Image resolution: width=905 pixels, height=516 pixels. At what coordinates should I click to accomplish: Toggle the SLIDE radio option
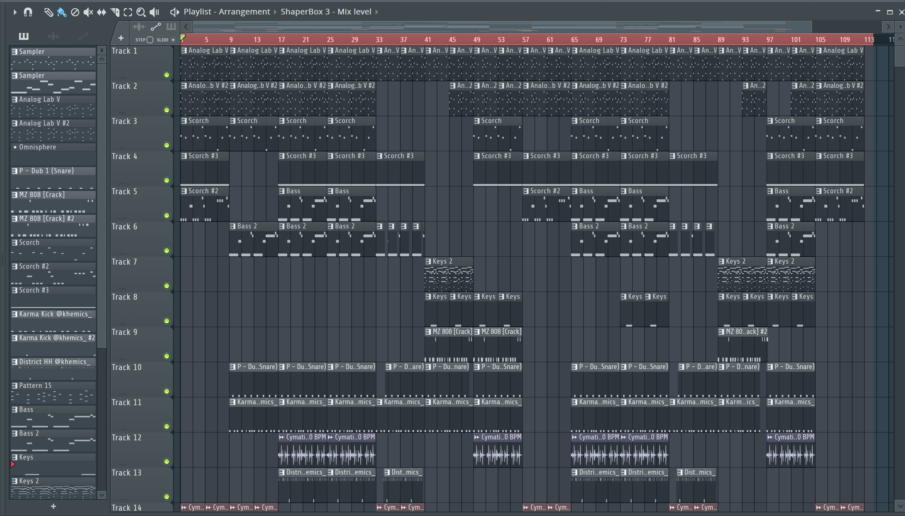pos(173,40)
